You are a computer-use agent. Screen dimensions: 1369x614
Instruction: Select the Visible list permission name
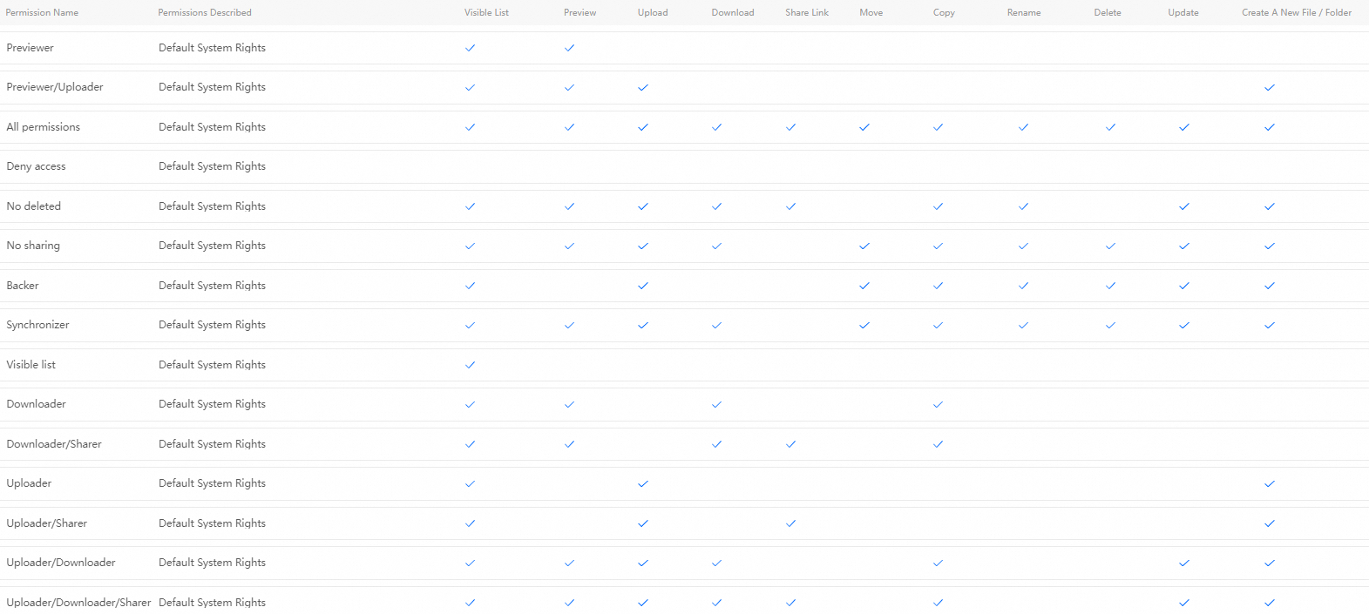point(31,365)
